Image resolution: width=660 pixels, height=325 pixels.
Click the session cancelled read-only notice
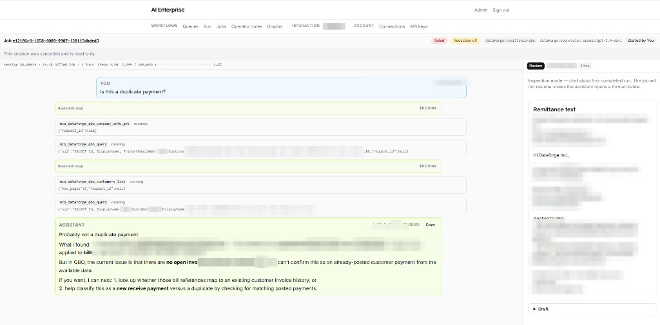click(50, 54)
